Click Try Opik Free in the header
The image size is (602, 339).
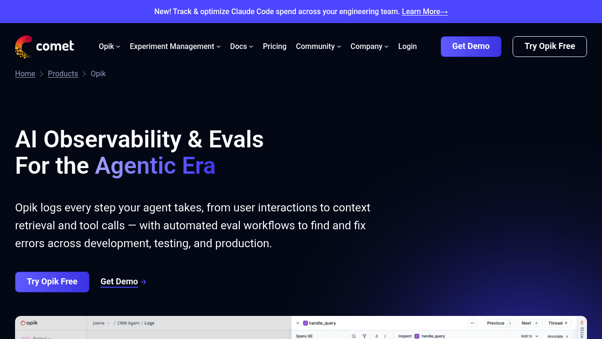(550, 47)
